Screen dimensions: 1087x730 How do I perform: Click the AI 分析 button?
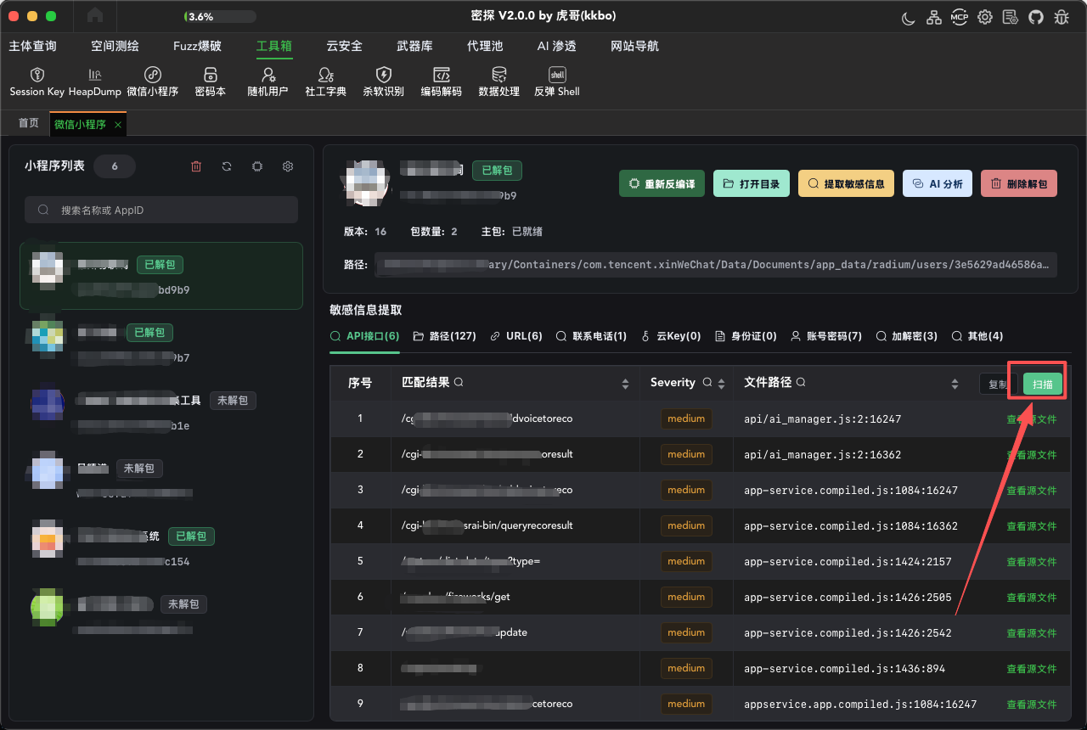pyautogui.click(x=938, y=183)
